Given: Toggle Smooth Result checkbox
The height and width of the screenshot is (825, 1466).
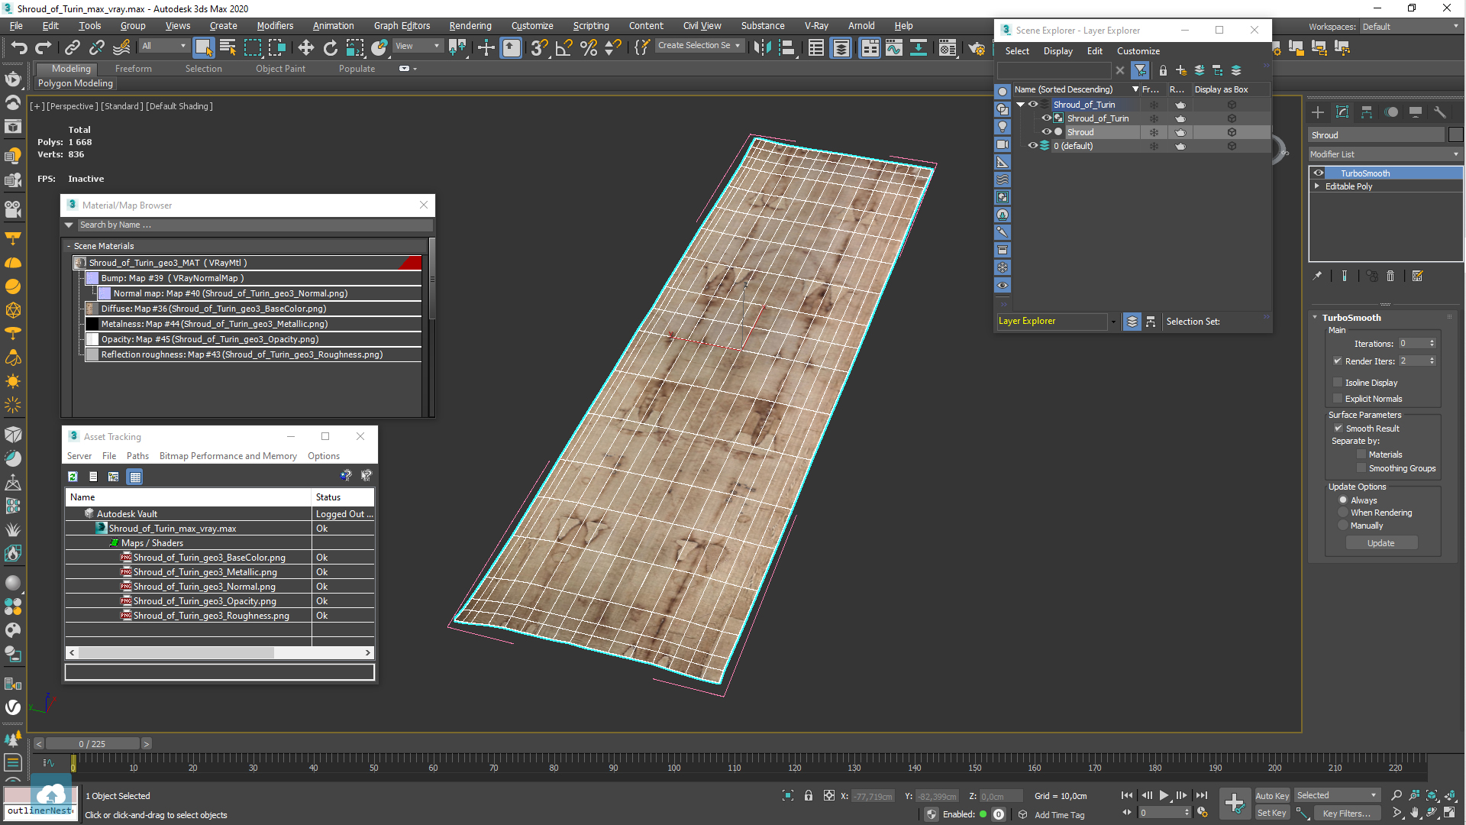Looking at the screenshot, I should pos(1338,429).
